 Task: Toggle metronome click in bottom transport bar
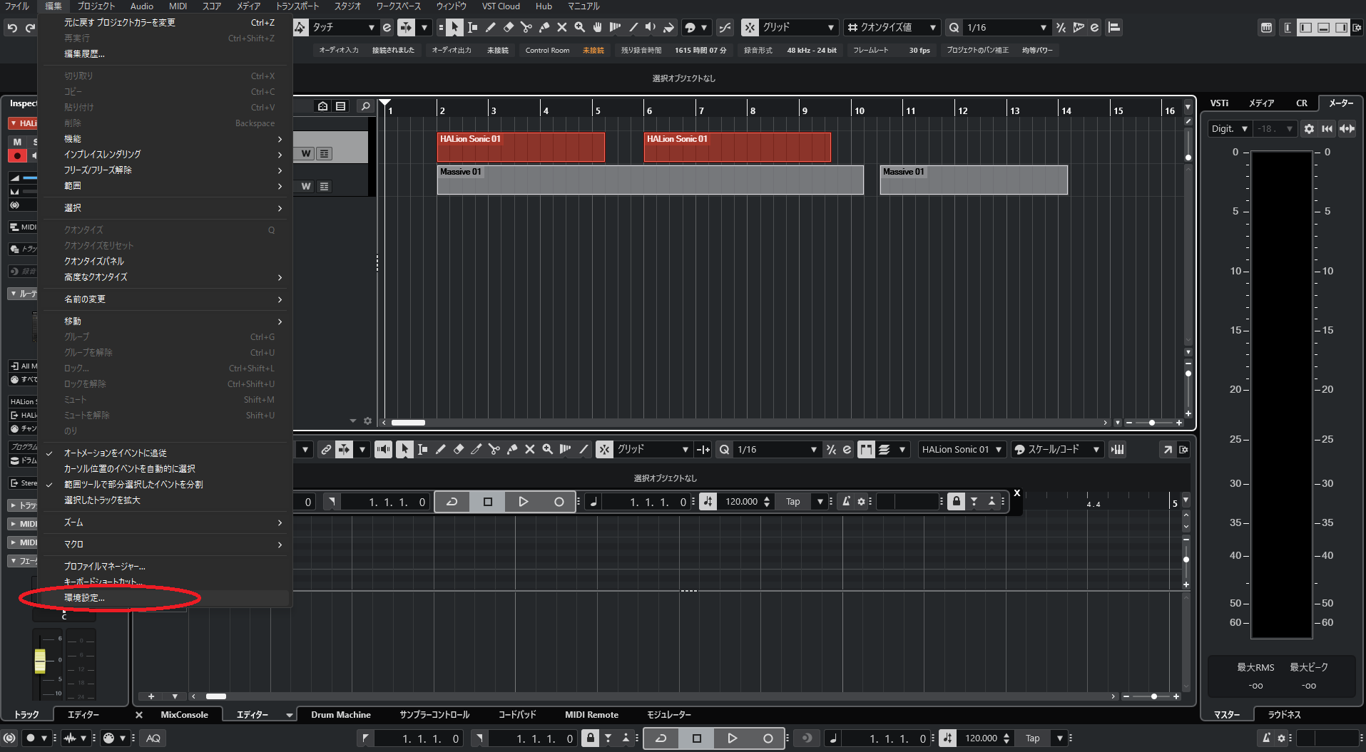pyautogui.click(x=1266, y=738)
